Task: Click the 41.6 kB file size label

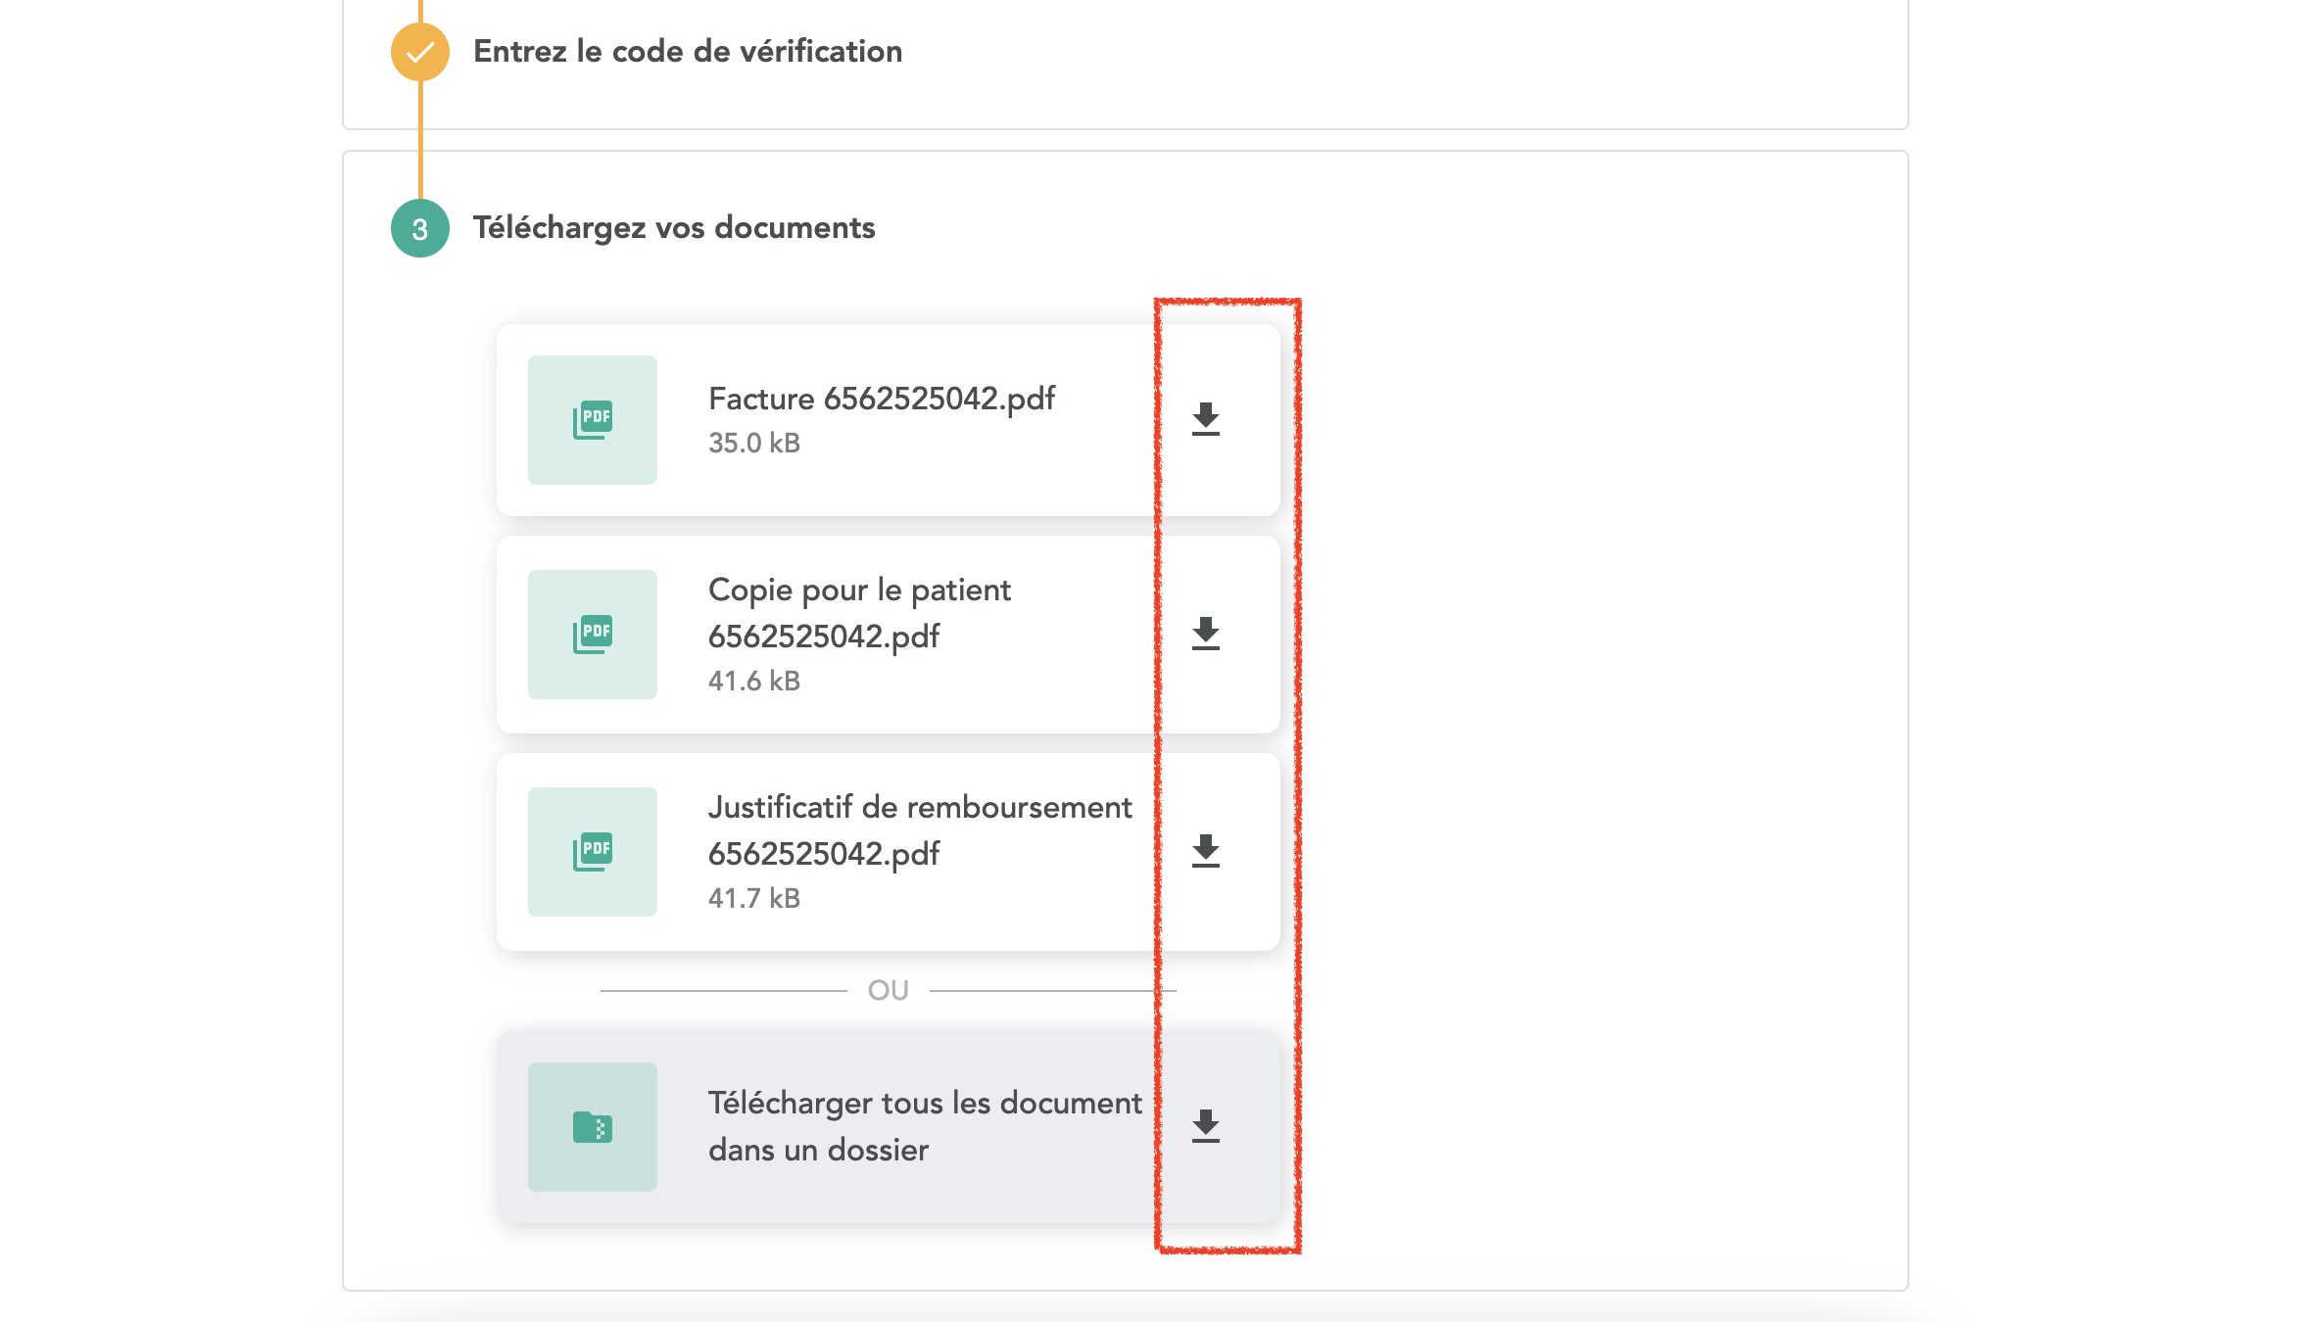Action: pyautogui.click(x=753, y=682)
